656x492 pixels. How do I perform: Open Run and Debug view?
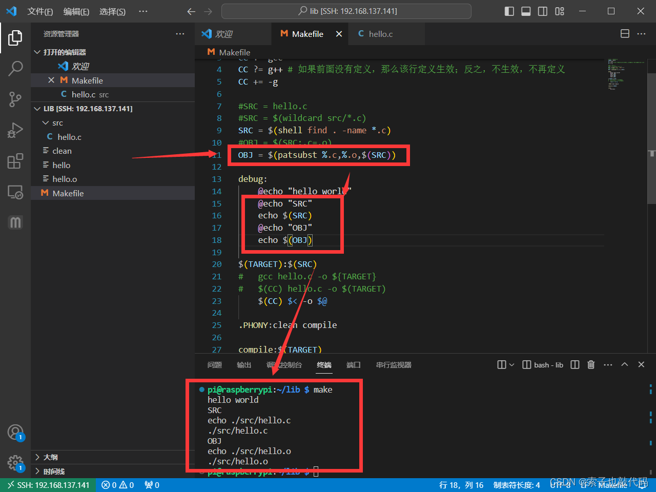coord(15,130)
